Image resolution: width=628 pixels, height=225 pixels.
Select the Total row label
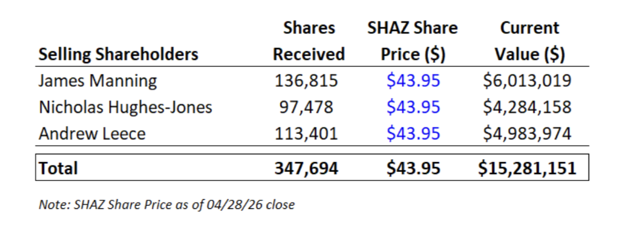pyautogui.click(x=58, y=168)
